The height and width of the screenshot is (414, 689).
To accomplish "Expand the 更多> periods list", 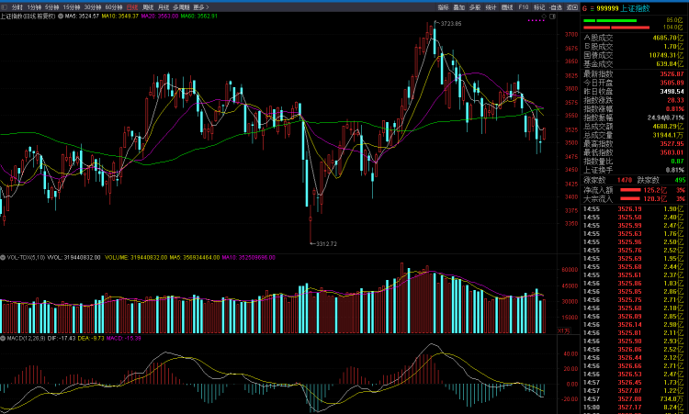I will [x=200, y=6].
